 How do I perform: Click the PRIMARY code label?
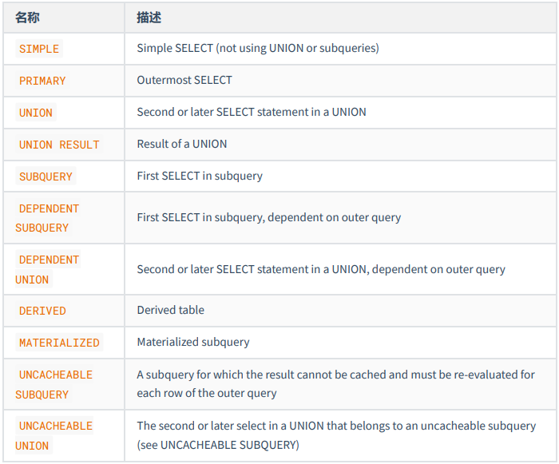coord(42,81)
